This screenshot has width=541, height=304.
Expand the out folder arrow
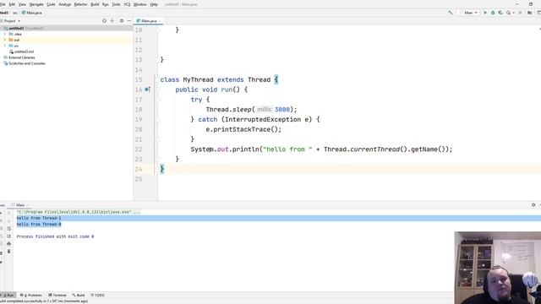(5, 40)
